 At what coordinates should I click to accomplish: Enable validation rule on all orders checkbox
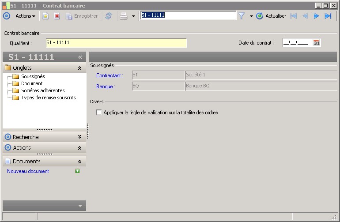click(99, 113)
